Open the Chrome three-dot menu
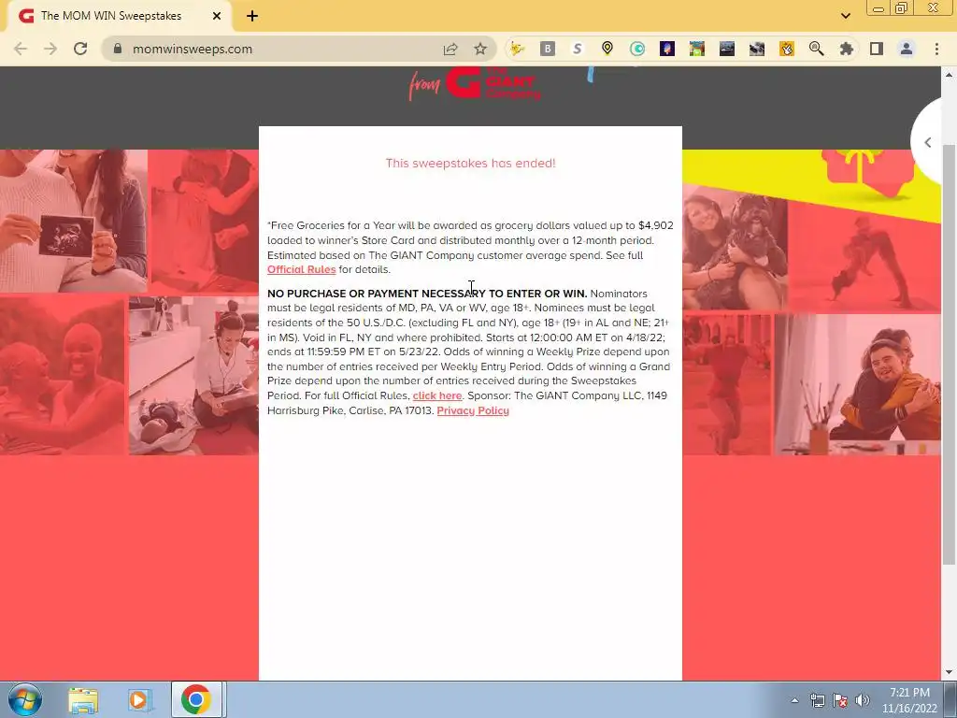Screen dimensions: 957x718 click(936, 49)
